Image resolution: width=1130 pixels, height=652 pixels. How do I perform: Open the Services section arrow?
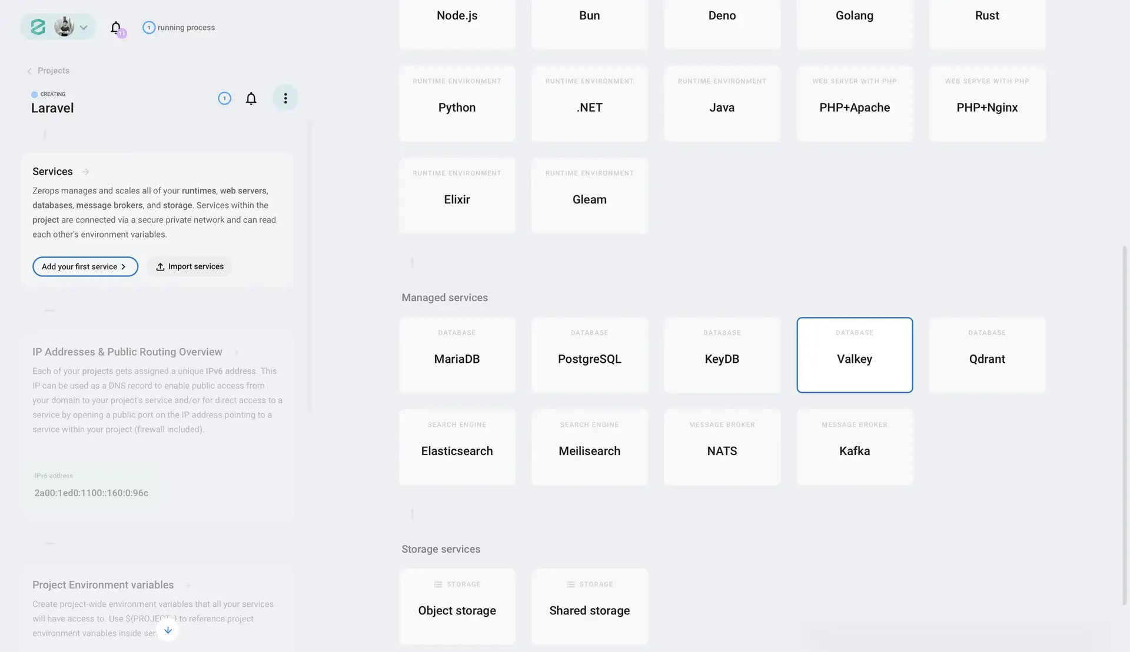(x=86, y=172)
